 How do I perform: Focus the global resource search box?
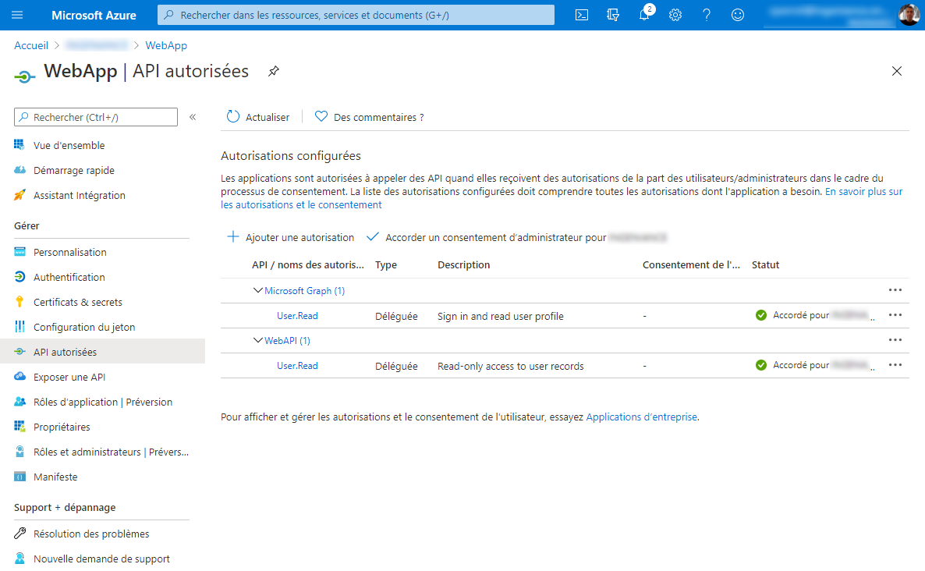pos(356,16)
